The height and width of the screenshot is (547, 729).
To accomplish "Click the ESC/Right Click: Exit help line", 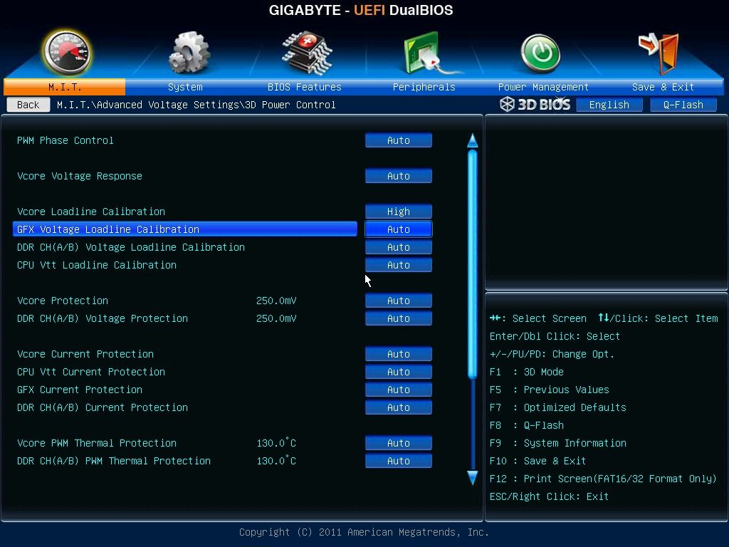I will click(x=549, y=496).
